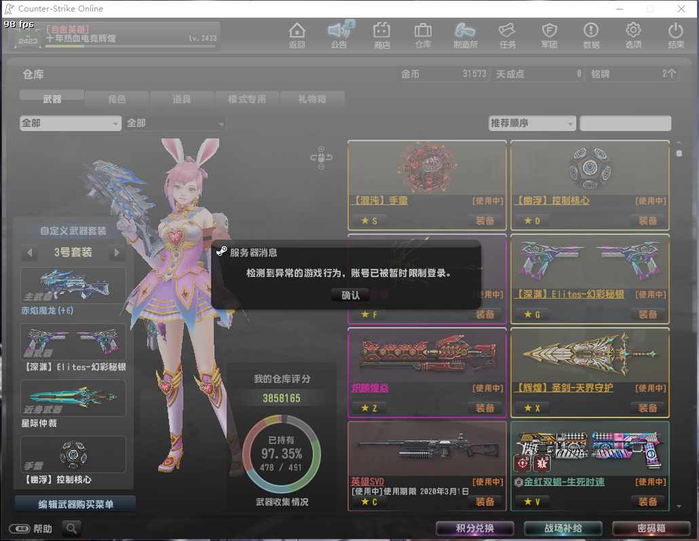Select the 手雷 控制核心 loadout slot
Viewport: 699px width, 541px height.
[73, 454]
